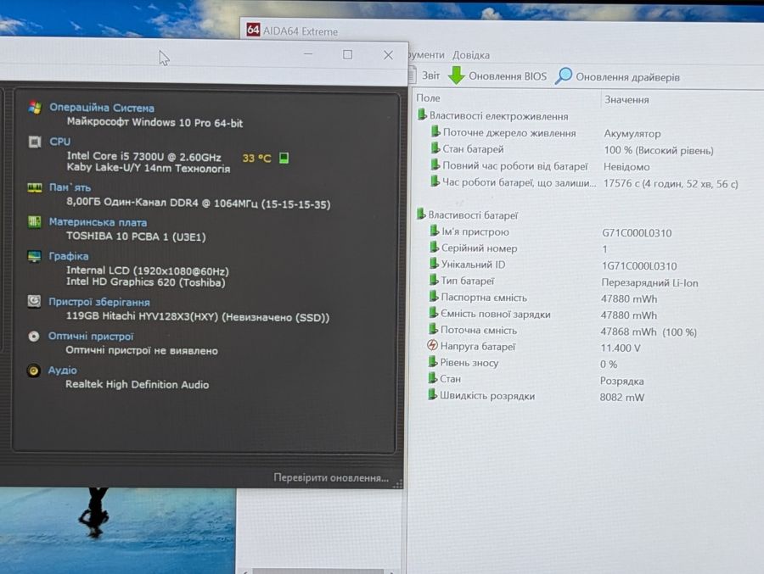Open the Оптичні пристрої section link

[x=91, y=337]
